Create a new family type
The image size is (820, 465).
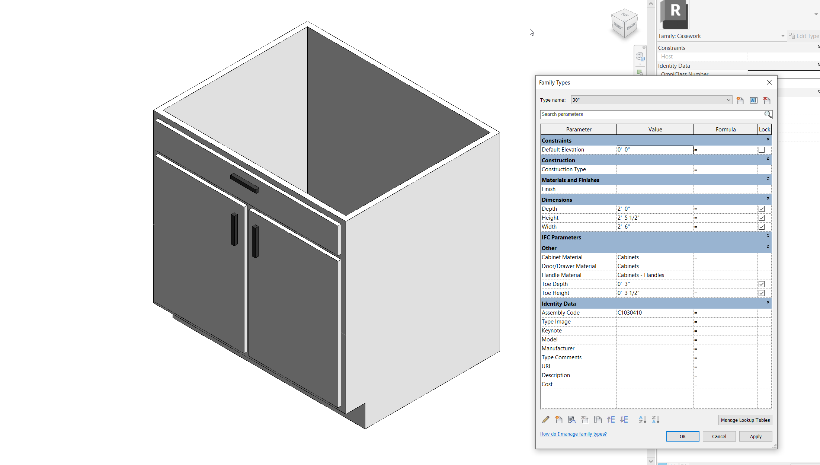click(x=740, y=100)
